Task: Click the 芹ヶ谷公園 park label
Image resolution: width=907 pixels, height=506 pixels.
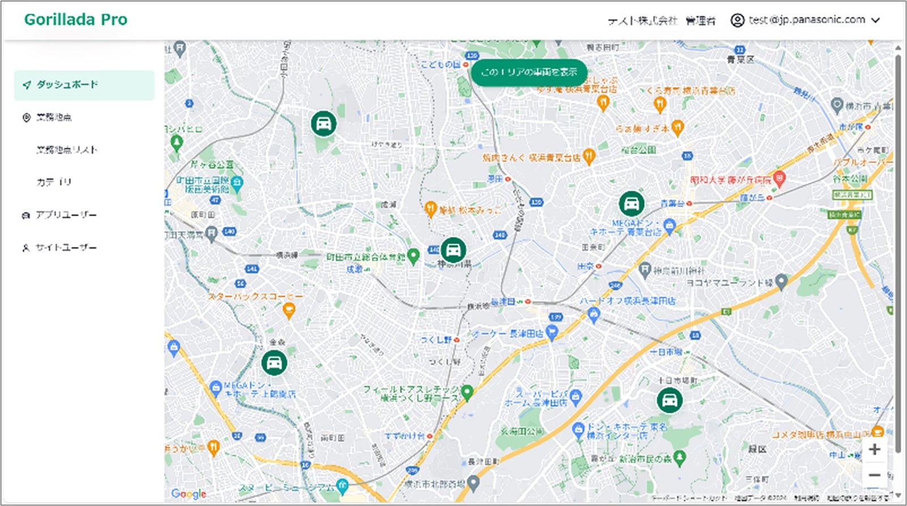Action: 212,165
